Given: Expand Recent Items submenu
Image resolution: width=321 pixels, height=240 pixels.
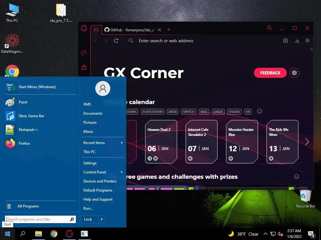Looking at the screenshot, I should pyautogui.click(x=103, y=142).
